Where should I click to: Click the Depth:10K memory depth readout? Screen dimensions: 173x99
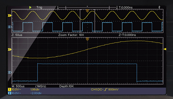[67, 86]
